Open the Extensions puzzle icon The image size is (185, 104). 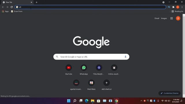tap(173, 7)
